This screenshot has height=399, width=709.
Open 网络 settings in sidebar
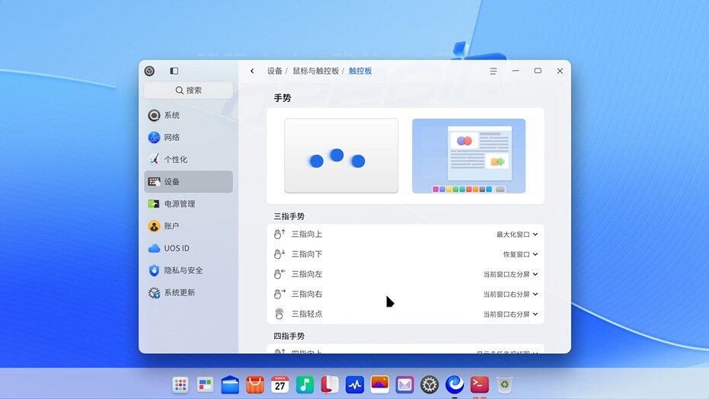click(172, 138)
